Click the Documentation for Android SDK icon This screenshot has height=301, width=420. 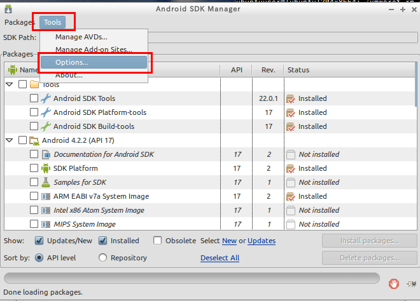click(x=46, y=154)
